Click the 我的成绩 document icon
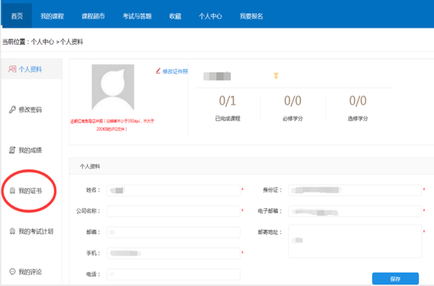This screenshot has width=434, height=286. [13, 150]
